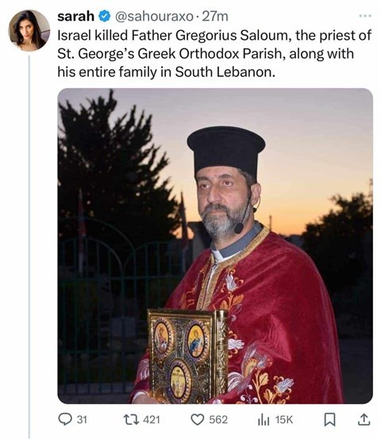Click the vertical thread line below the avatar
Image resolution: width=381 pixels, height=439 pixels.
[29, 247]
